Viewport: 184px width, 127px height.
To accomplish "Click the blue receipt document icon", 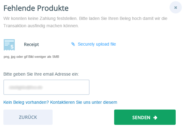I will pos(9,45).
